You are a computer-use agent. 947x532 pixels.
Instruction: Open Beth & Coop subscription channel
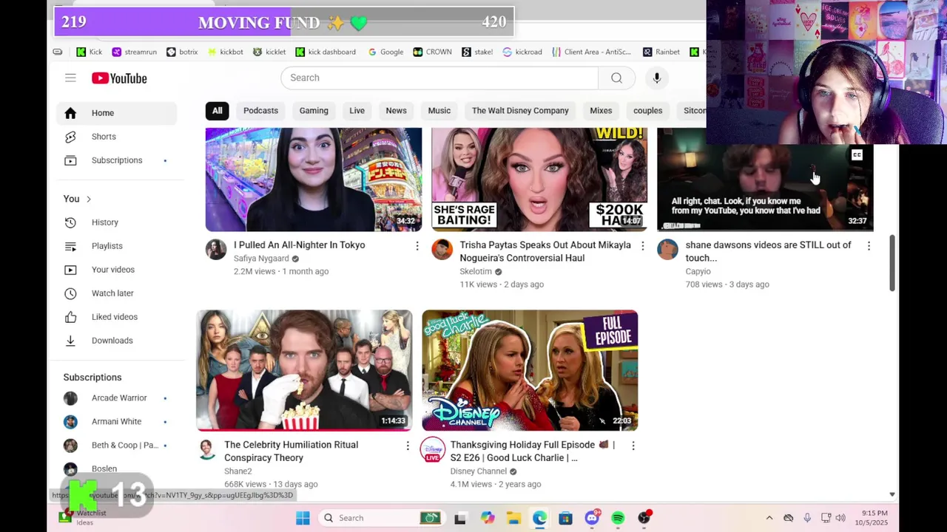point(116,446)
